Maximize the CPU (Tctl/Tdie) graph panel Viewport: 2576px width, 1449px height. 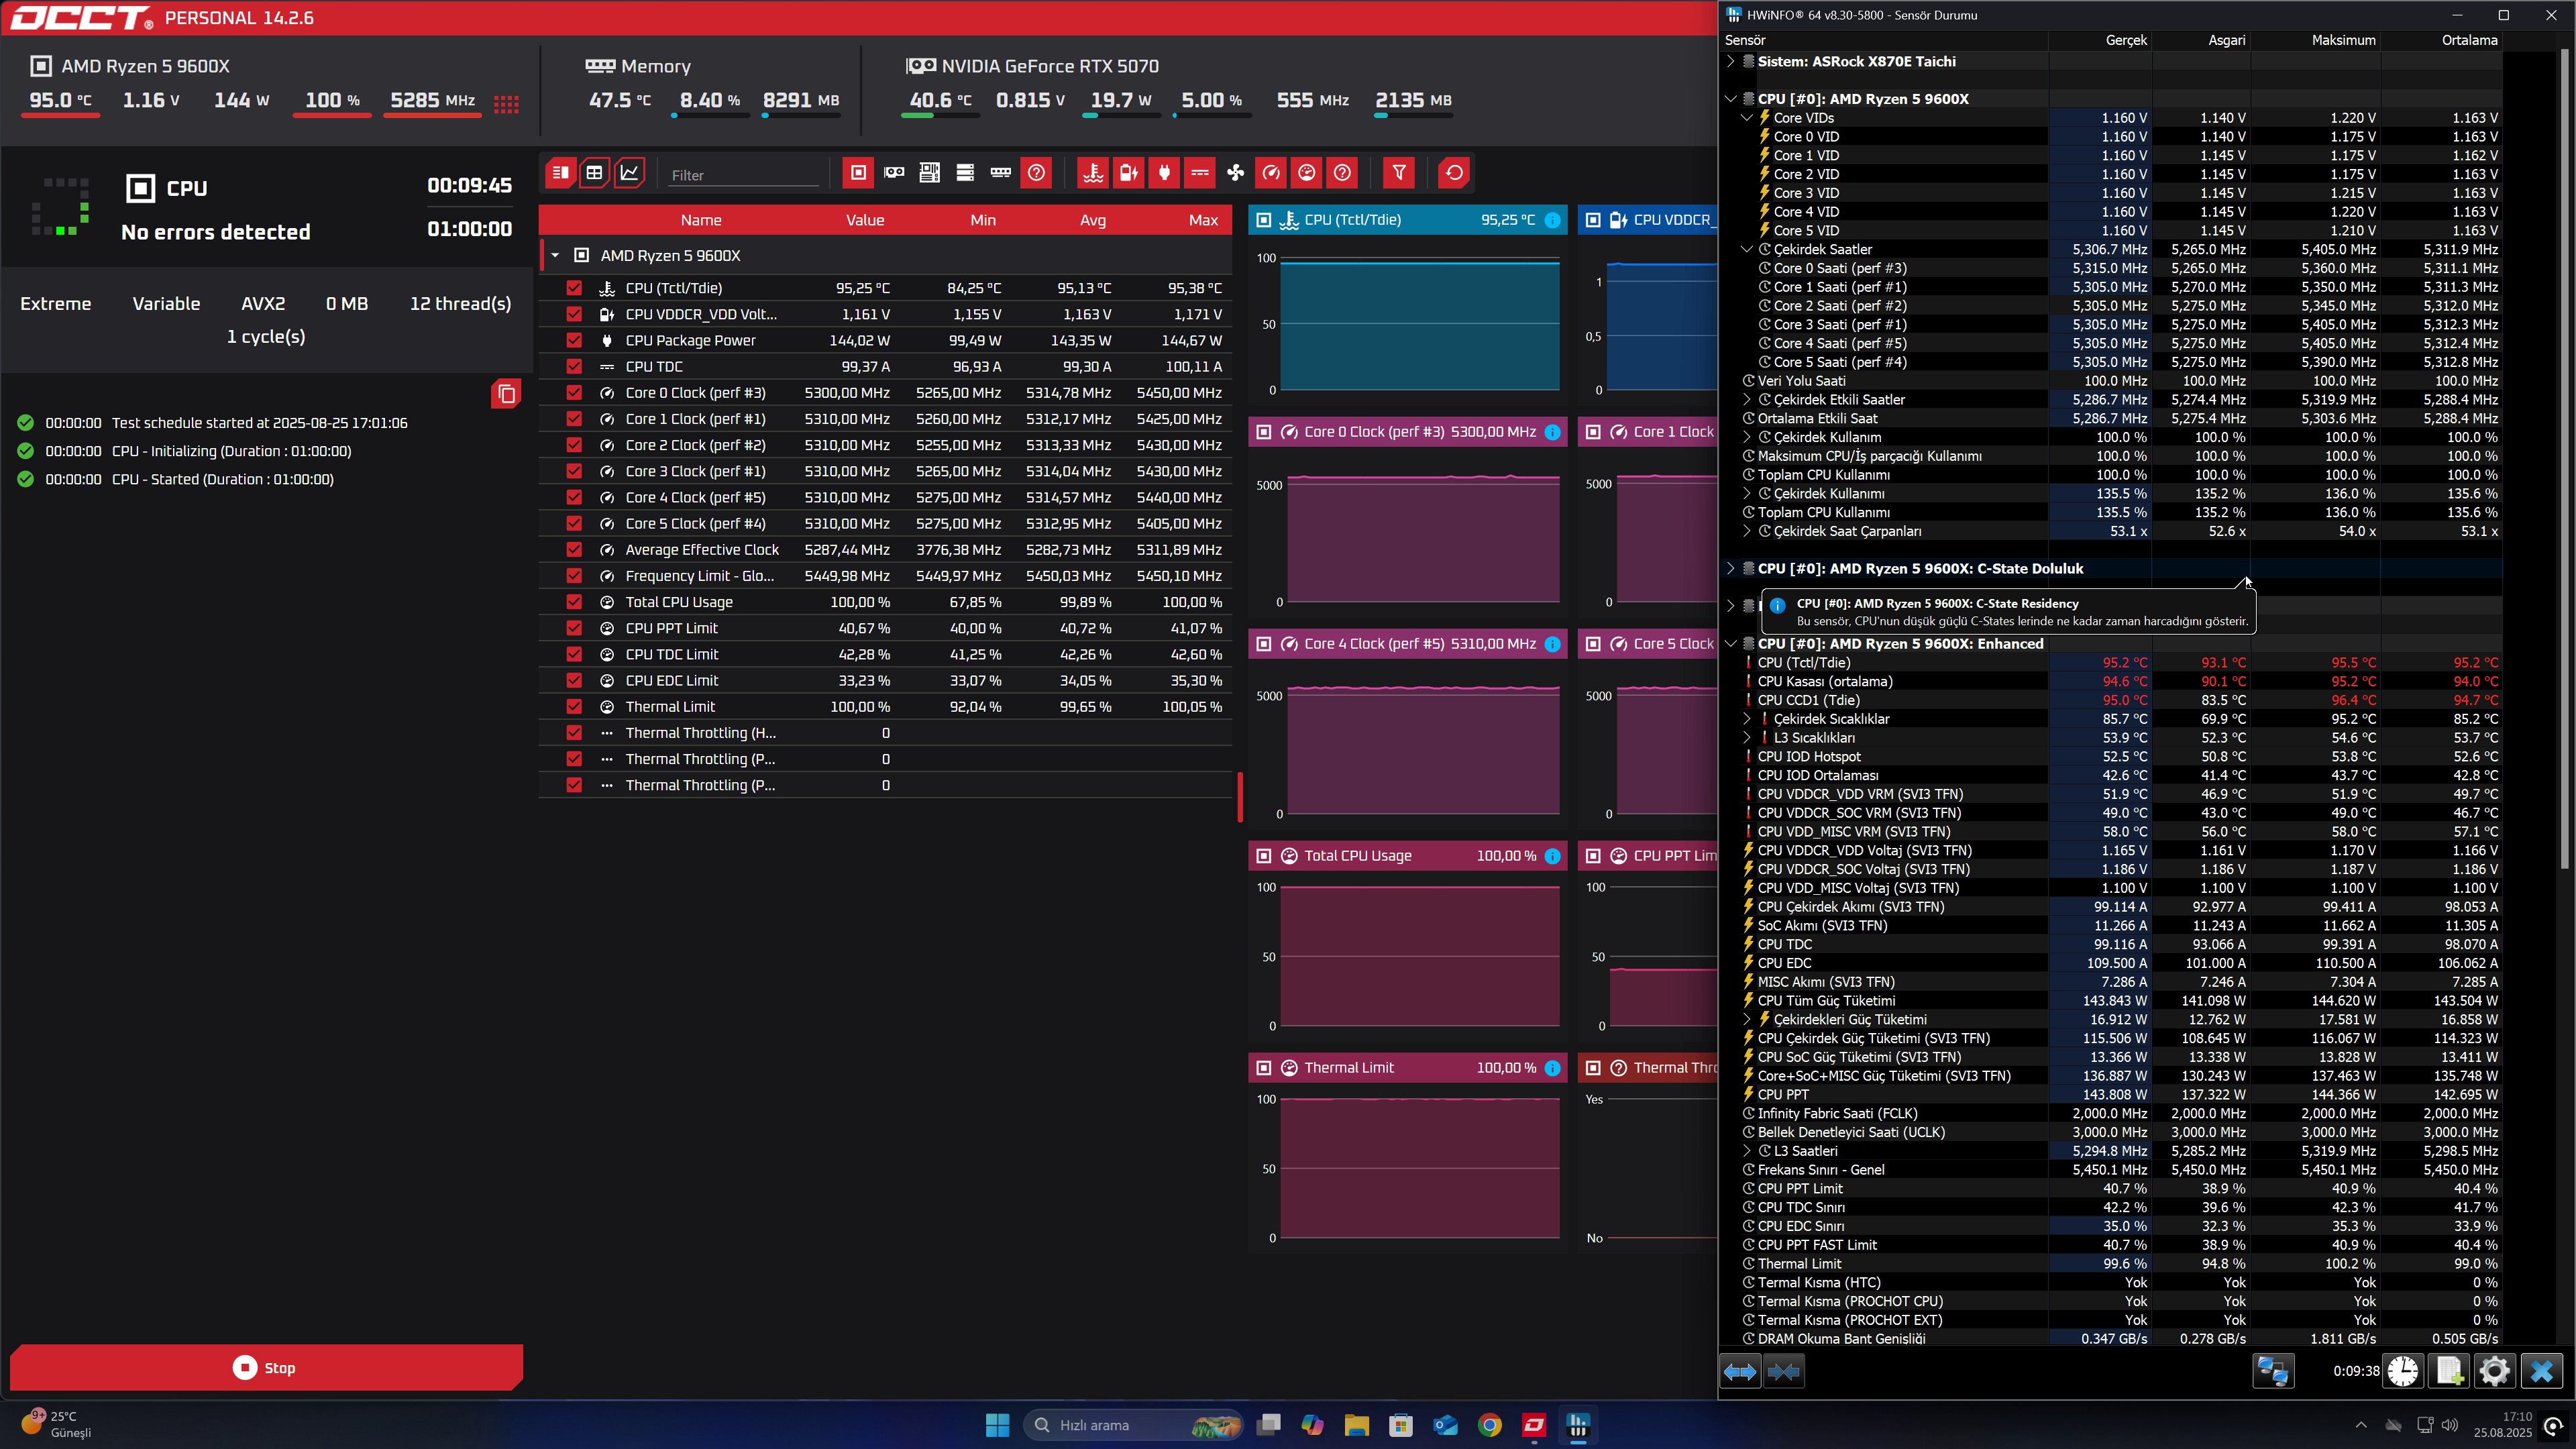tap(1263, 220)
